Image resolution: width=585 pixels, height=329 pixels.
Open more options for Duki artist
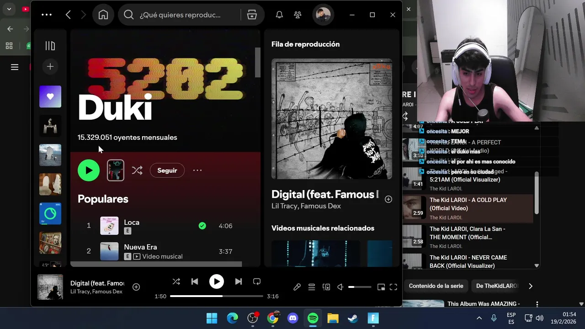click(197, 170)
